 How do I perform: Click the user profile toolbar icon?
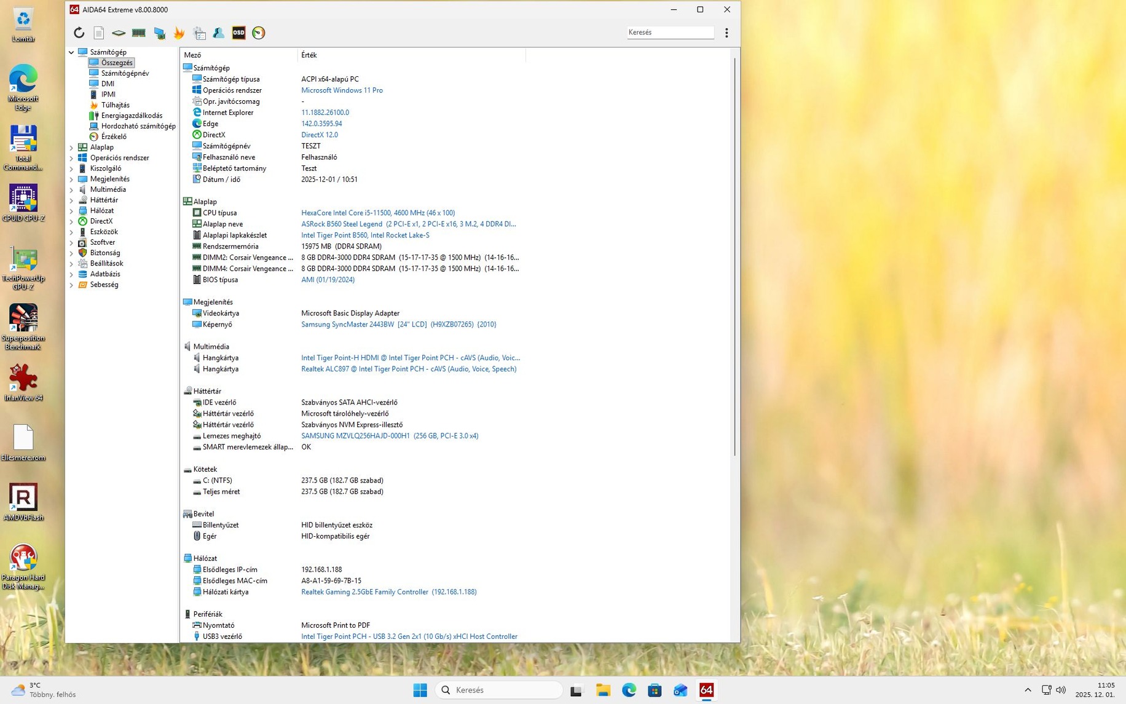(x=219, y=33)
